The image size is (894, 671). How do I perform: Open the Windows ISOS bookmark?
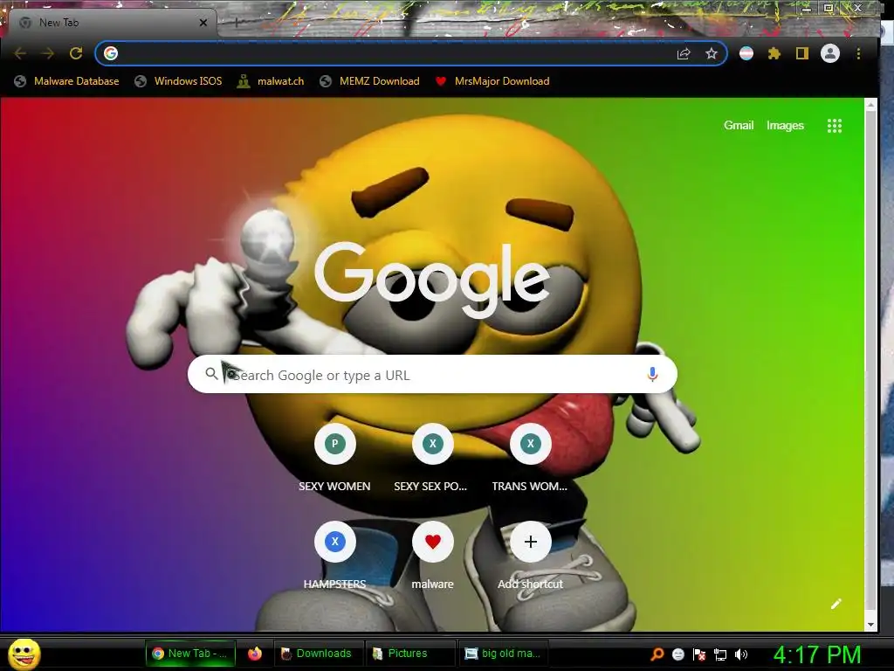click(178, 81)
